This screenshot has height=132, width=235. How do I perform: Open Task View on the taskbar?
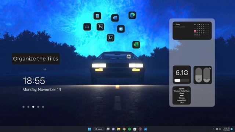pos(108,129)
